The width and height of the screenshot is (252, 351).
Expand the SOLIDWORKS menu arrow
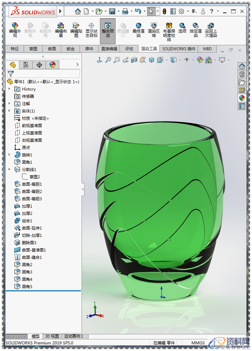[x=60, y=11]
